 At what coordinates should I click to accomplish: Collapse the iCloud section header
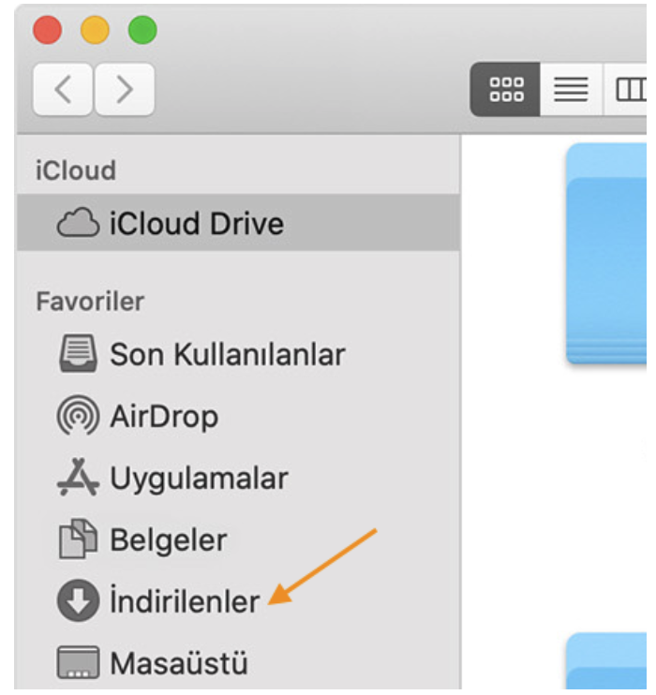pyautogui.click(x=76, y=170)
